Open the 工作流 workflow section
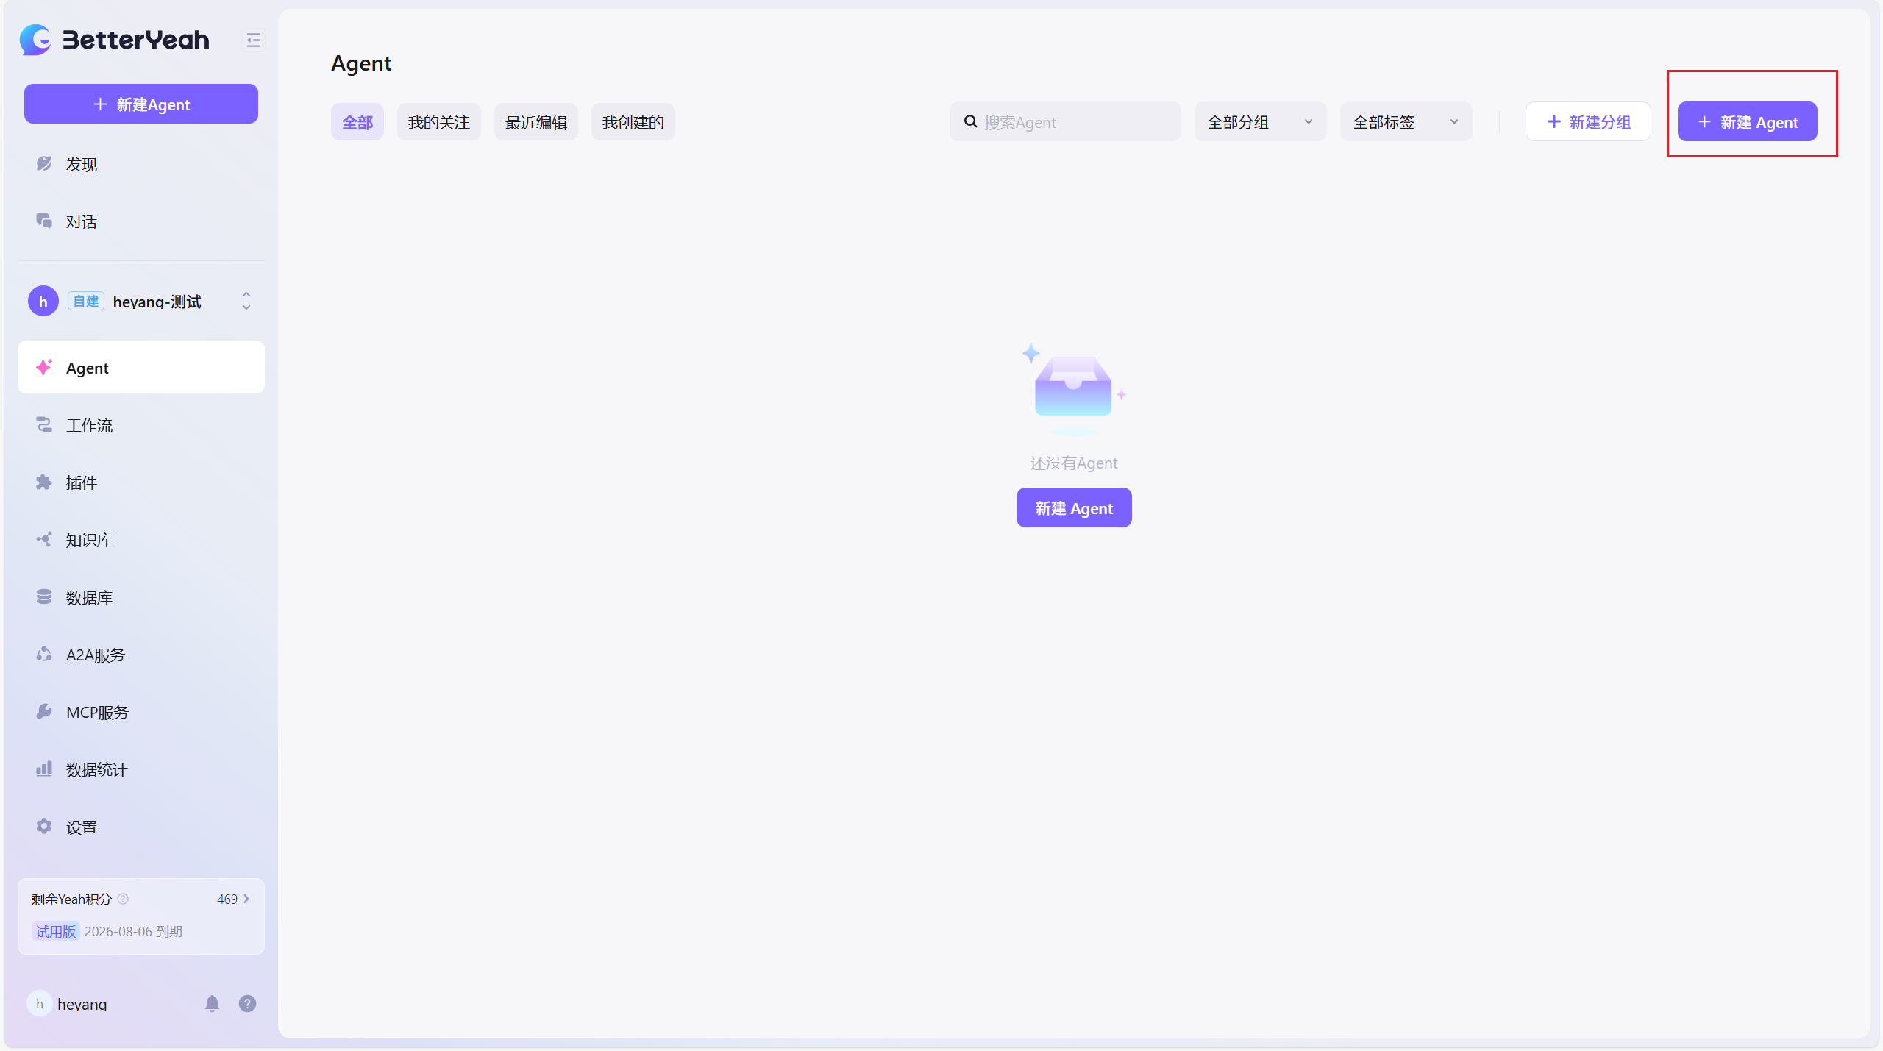This screenshot has height=1051, width=1883. pos(89,425)
